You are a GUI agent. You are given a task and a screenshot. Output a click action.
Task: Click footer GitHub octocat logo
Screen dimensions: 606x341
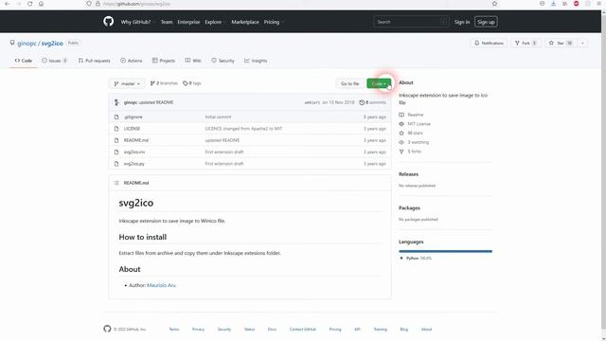coord(107,329)
